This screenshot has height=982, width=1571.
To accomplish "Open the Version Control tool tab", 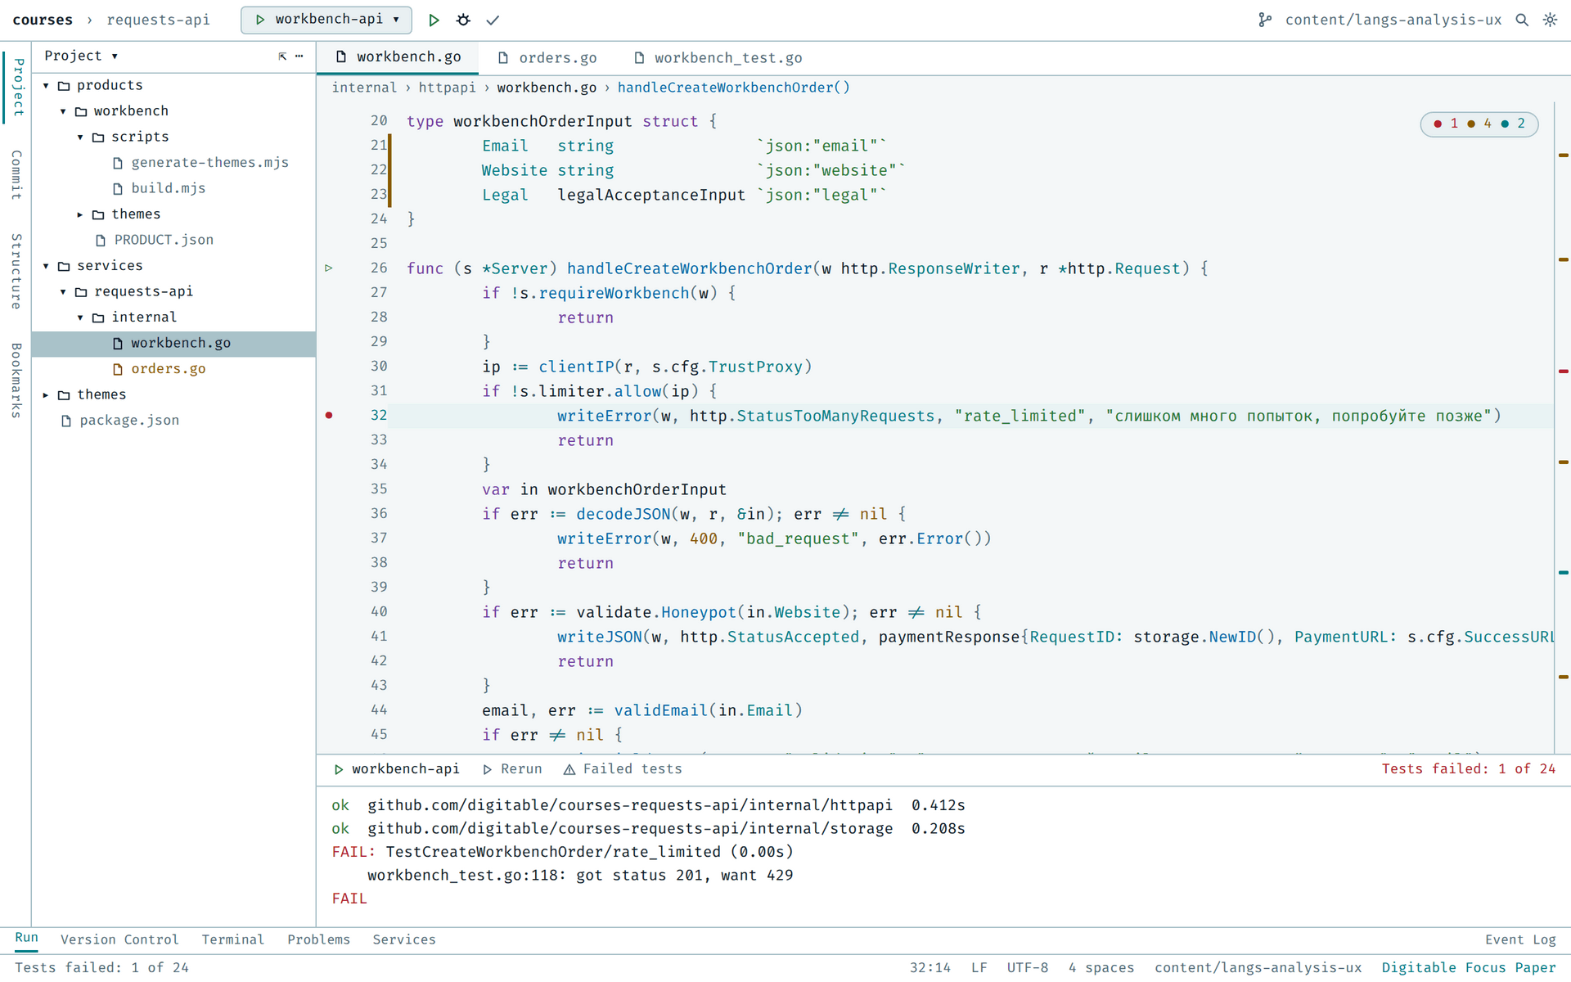I will (119, 939).
